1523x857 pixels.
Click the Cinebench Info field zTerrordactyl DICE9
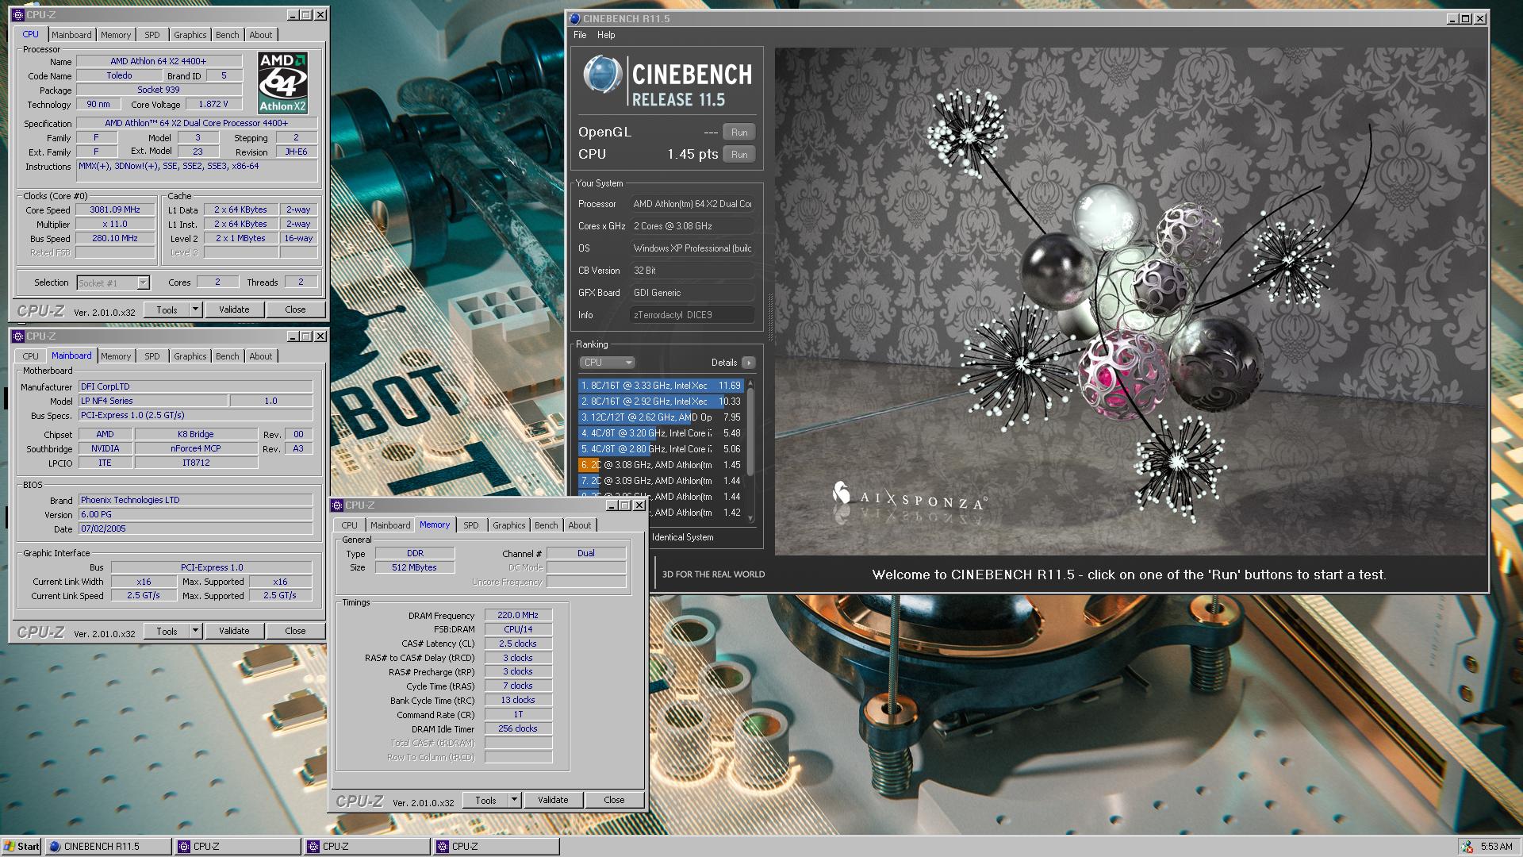pos(692,315)
